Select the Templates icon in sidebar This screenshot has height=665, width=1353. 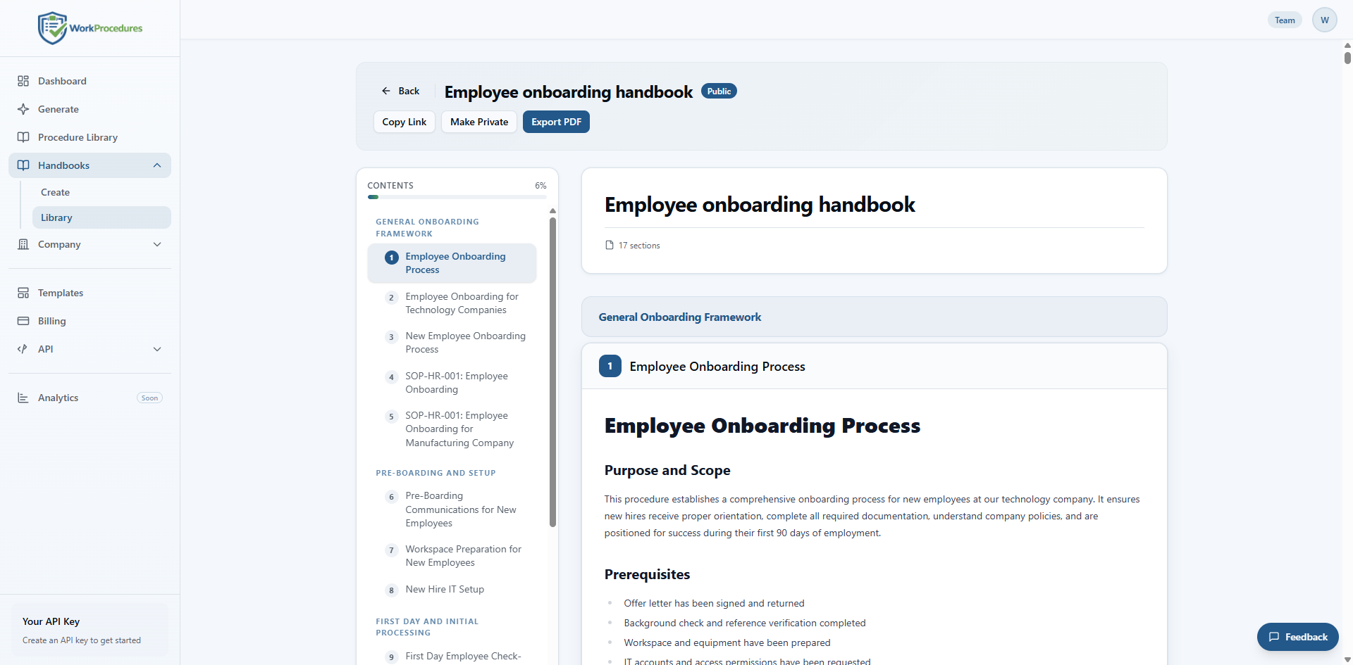[x=23, y=293]
